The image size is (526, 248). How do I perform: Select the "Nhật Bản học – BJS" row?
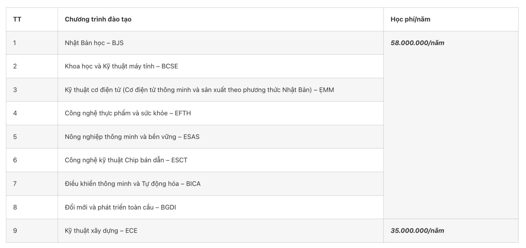(x=94, y=43)
